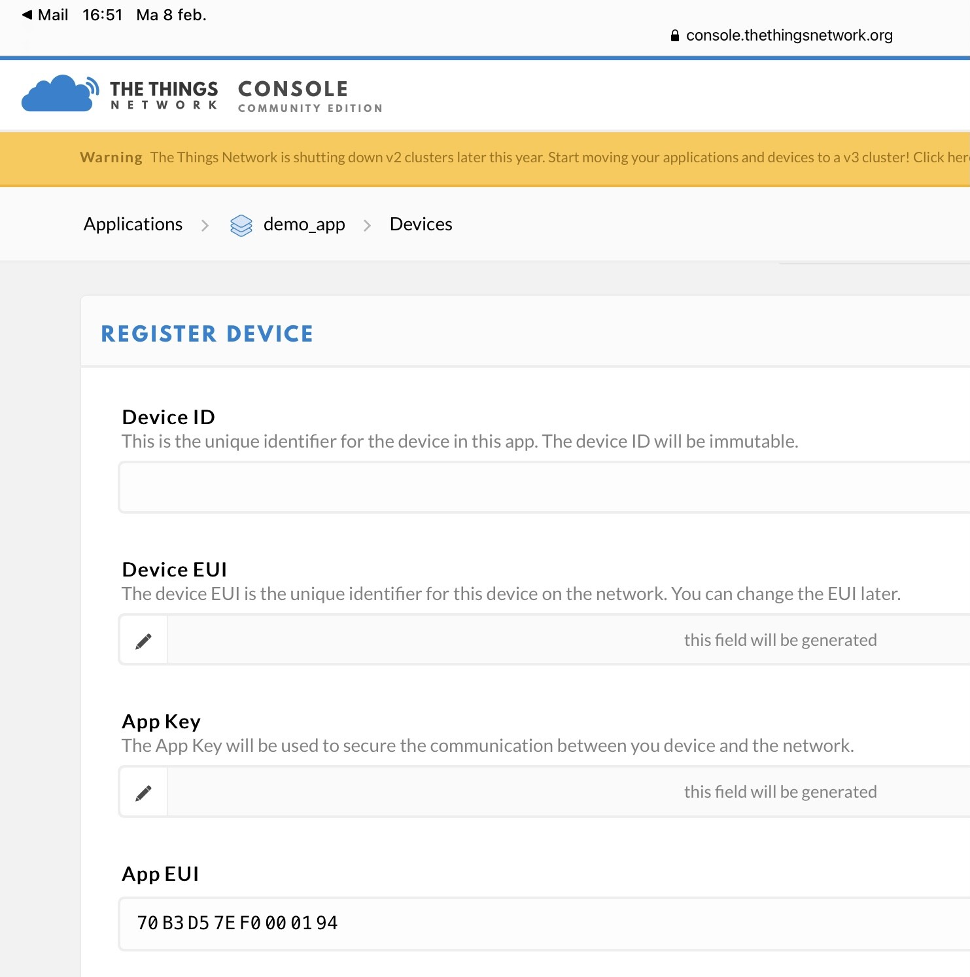Click the pencil icon for Device EUI
The width and height of the screenshot is (970, 977).
click(143, 641)
